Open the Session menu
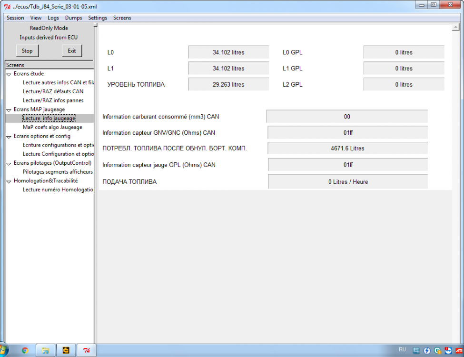Viewport: 464px width, 357px height. coord(15,18)
